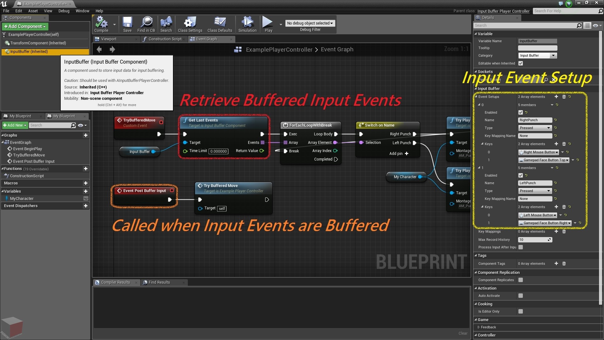Click the Play toolbar icon
Image resolution: width=604 pixels, height=340 pixels.
pos(268,25)
